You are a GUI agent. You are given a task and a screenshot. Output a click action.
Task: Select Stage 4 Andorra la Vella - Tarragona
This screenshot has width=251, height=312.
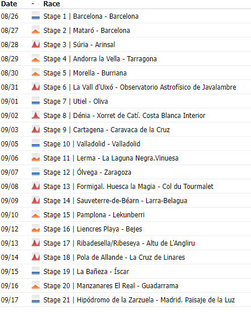tap(100, 59)
